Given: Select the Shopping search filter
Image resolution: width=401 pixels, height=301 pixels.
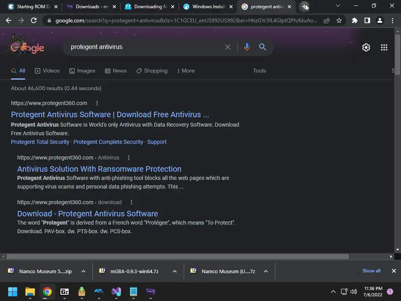Looking at the screenshot, I should point(152,71).
